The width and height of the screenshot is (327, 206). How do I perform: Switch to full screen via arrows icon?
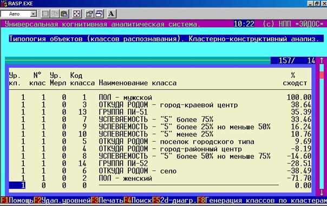76,14
